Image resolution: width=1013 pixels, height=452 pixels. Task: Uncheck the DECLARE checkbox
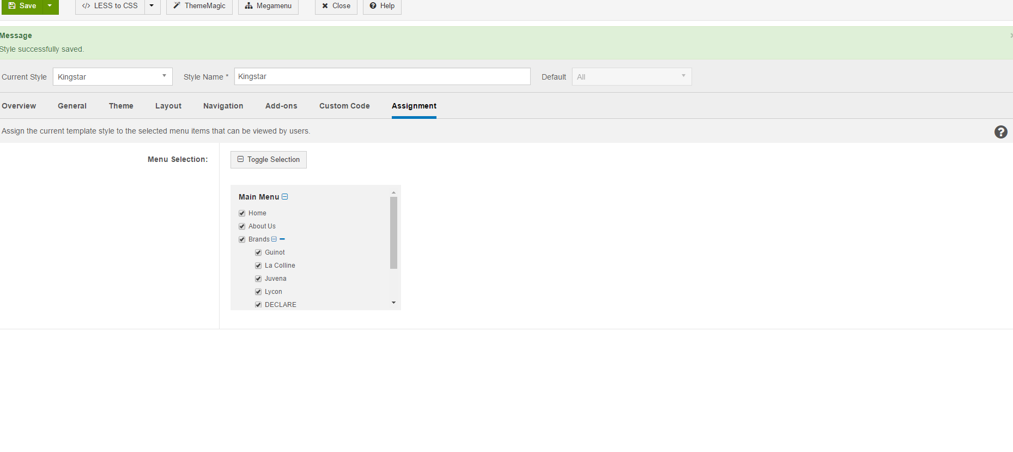click(x=258, y=305)
